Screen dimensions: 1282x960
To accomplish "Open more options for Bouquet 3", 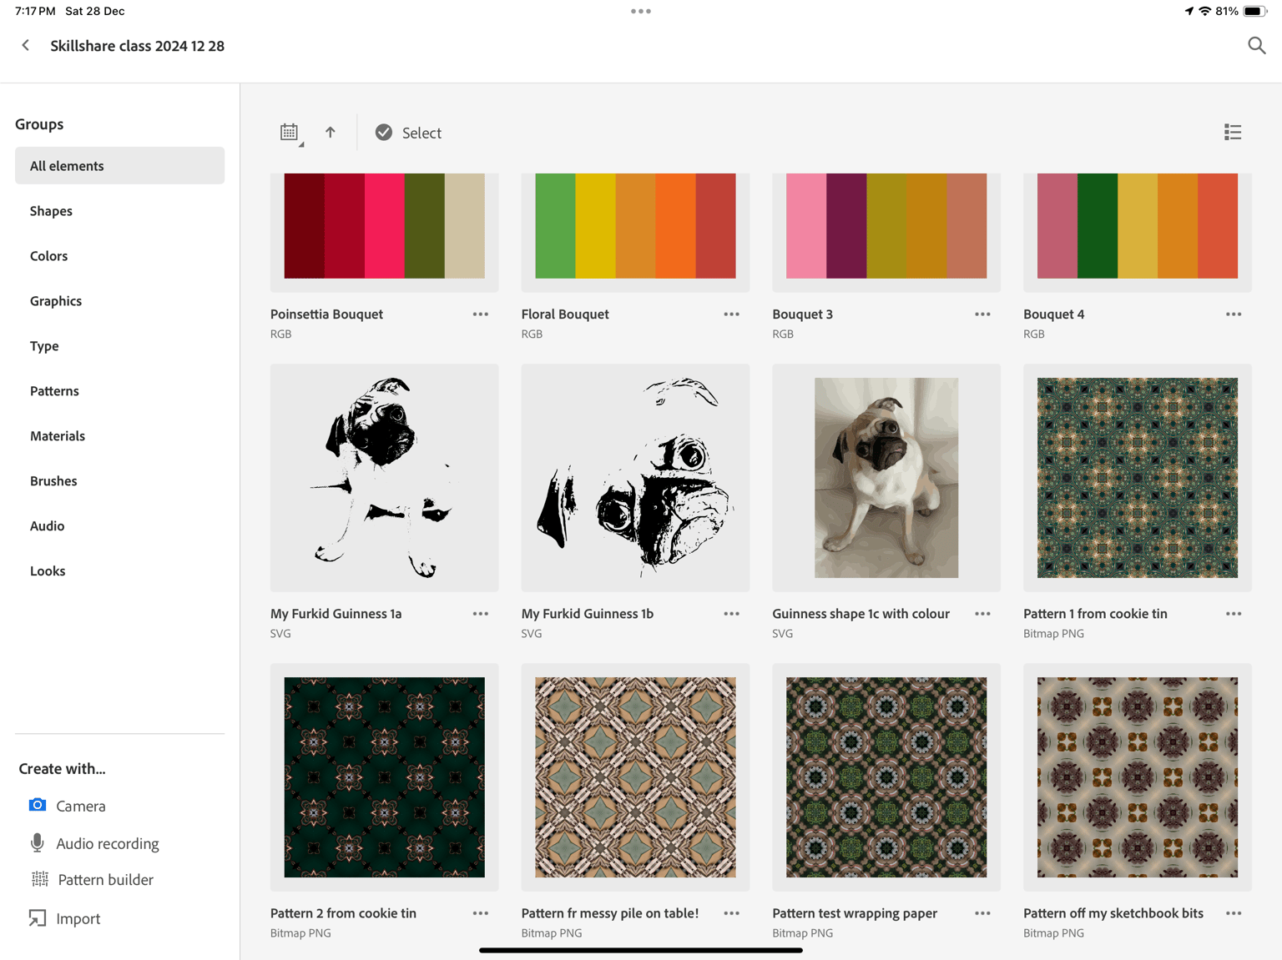I will tap(982, 314).
